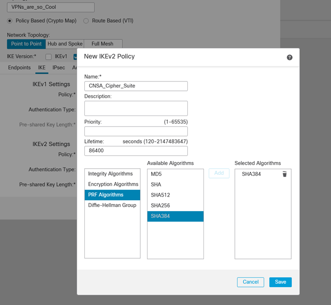Viewport: 331px width, 305px height.
Task: Select Encryption Algorithms category
Action: [x=112, y=184]
